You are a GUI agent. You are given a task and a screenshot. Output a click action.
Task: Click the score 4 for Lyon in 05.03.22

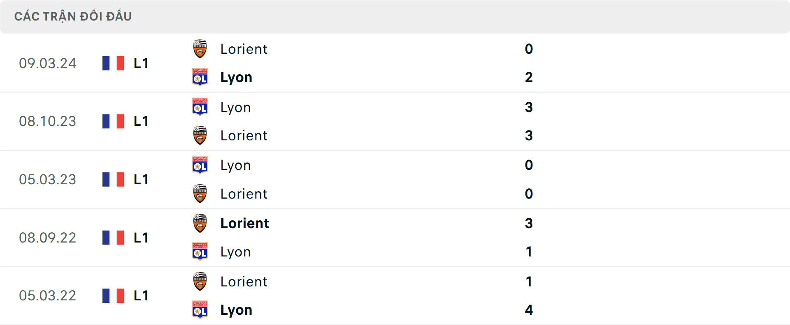(529, 310)
